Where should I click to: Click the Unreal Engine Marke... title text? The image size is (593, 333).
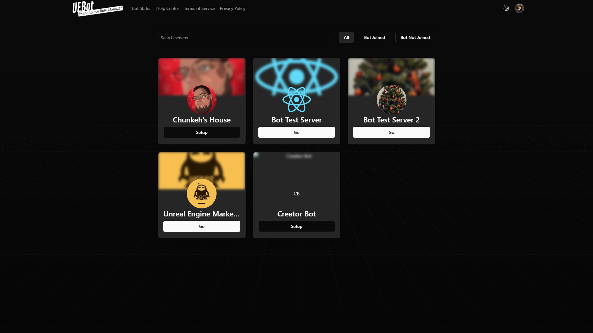201,214
